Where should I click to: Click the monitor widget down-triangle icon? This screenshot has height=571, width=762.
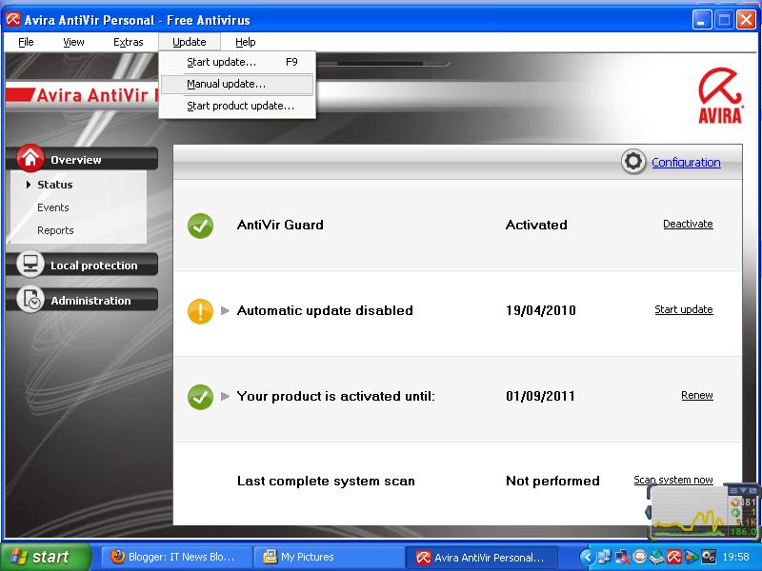744,490
